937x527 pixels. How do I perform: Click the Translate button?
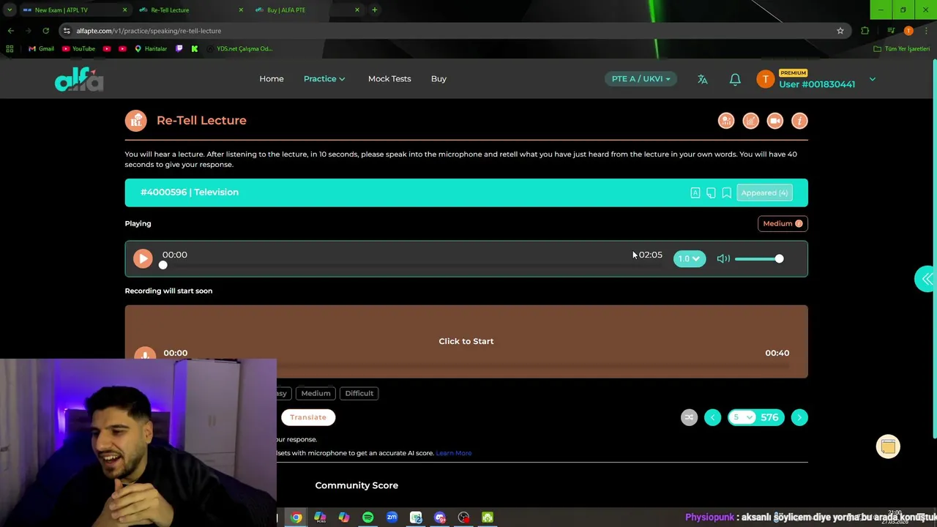click(x=308, y=417)
